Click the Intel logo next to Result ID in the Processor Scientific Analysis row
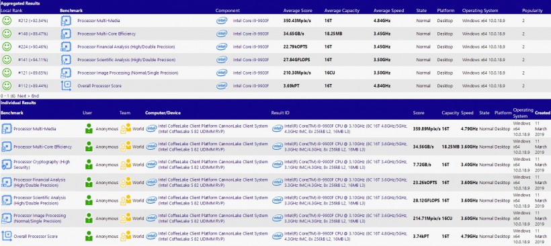The image size is (551, 246). pos(278,200)
